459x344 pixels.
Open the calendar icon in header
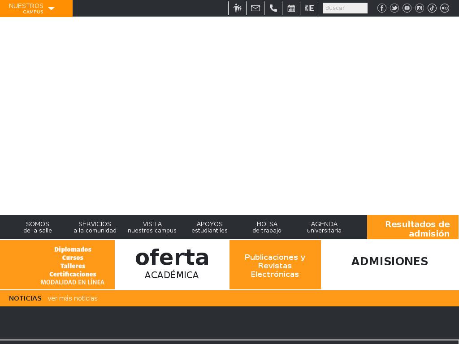point(291,8)
